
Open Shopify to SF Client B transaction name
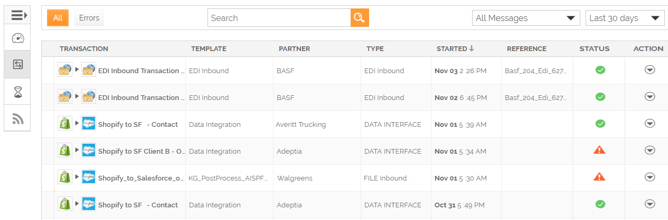point(142,151)
